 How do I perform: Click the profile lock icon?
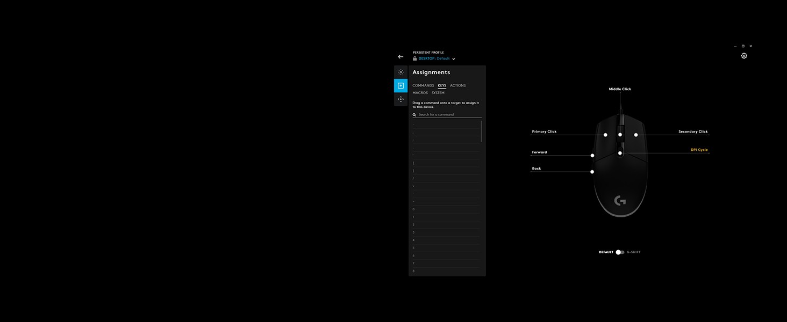pyautogui.click(x=415, y=58)
